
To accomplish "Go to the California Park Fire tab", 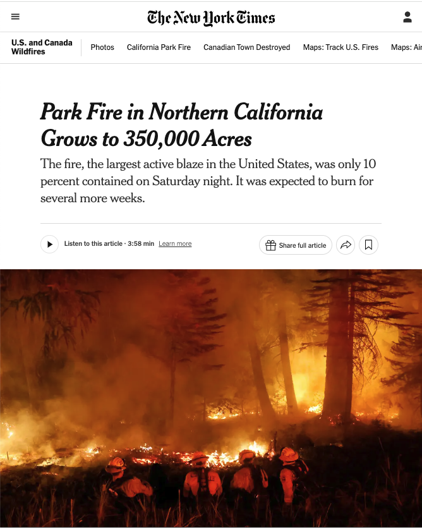I will 159,47.
